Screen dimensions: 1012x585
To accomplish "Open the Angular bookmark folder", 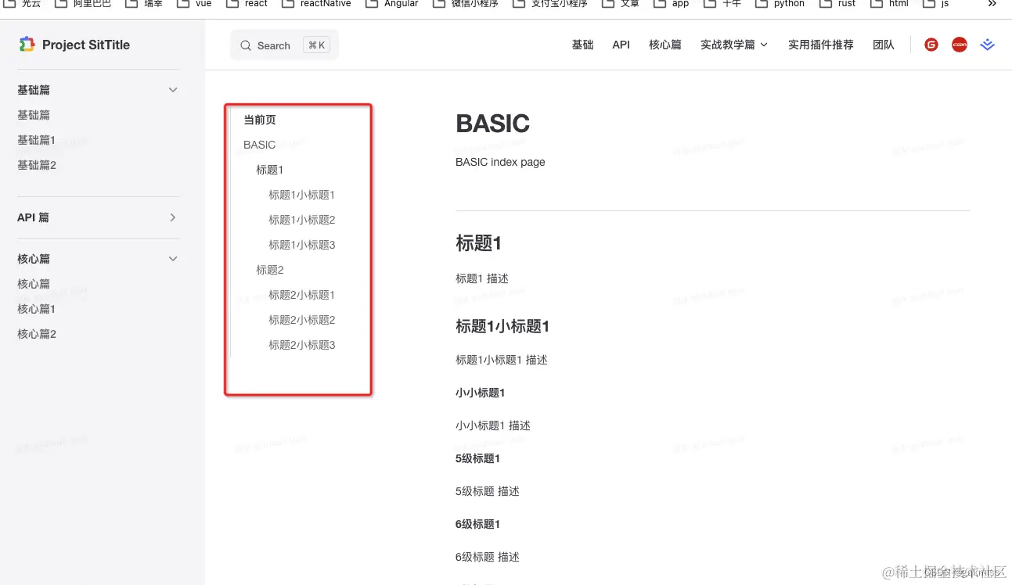I will coord(391,3).
